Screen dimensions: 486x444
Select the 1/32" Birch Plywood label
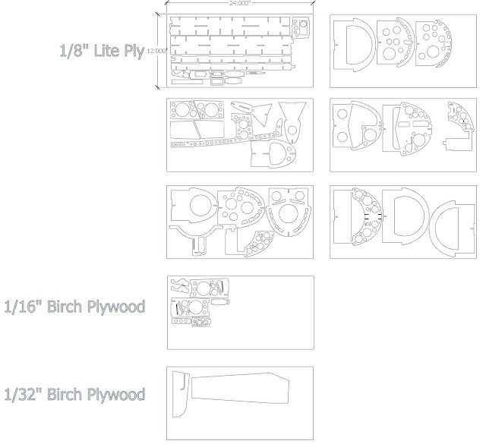[74, 395]
